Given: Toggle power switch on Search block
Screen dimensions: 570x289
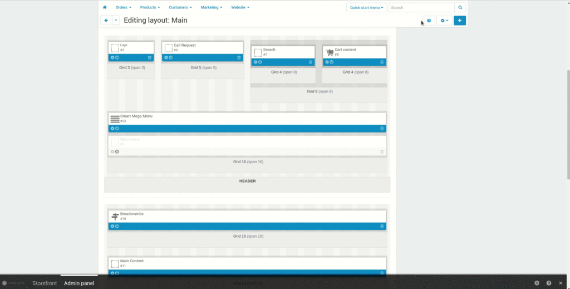Looking at the screenshot, I should [260, 62].
